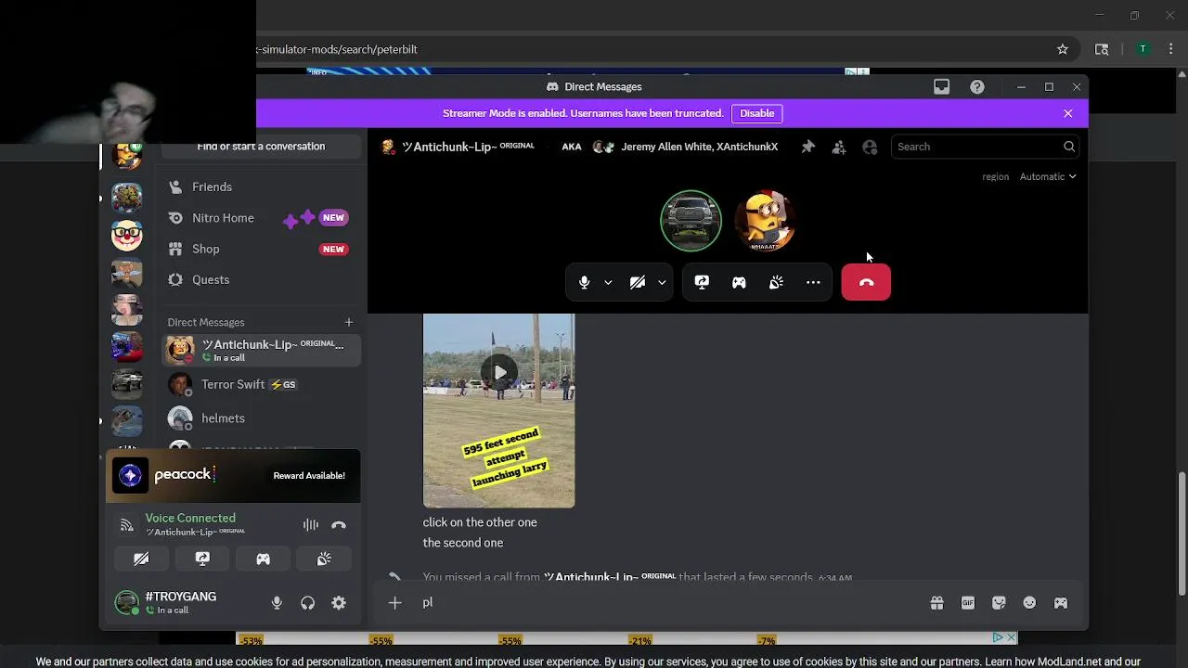Focus the chat Search field
This screenshot has height=668, width=1188.
(x=986, y=147)
